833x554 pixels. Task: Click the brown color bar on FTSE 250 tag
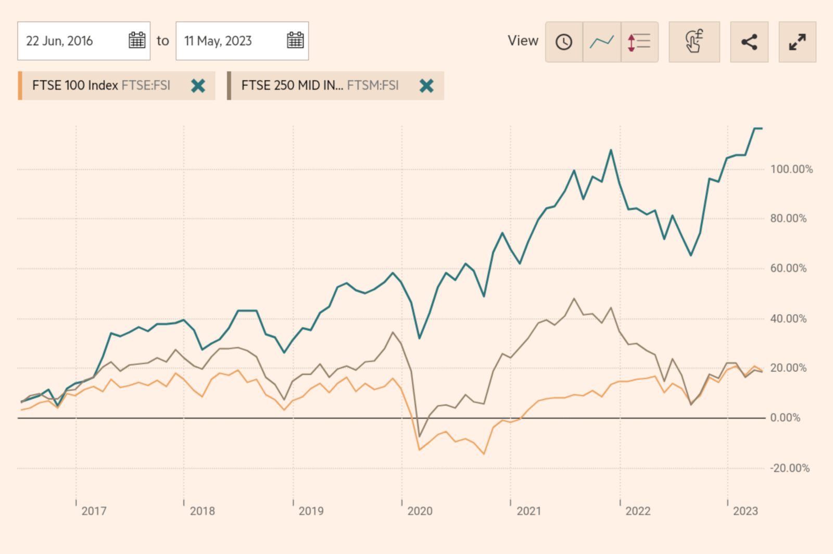tap(229, 86)
